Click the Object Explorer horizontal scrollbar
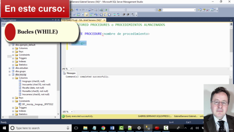 coord(23,117)
